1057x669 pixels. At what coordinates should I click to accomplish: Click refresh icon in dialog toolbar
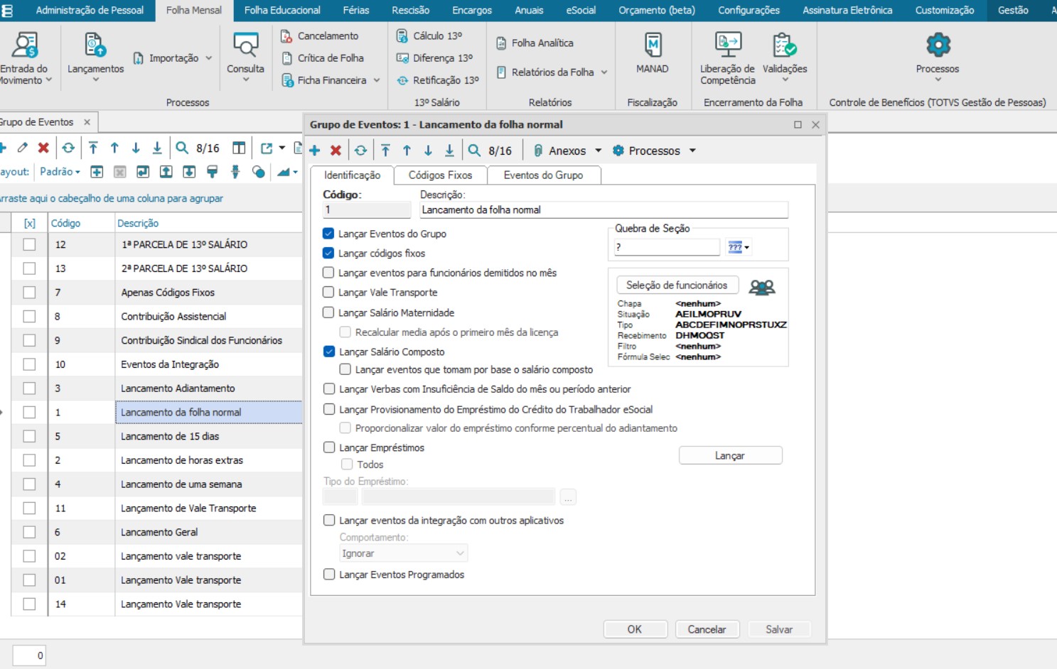tap(360, 151)
